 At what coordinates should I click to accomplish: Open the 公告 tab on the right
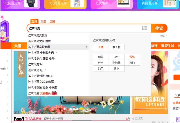[177, 95]
